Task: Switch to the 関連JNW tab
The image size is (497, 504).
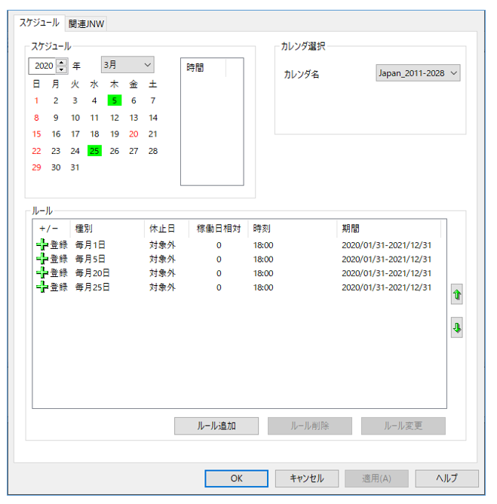Action: pyautogui.click(x=87, y=24)
